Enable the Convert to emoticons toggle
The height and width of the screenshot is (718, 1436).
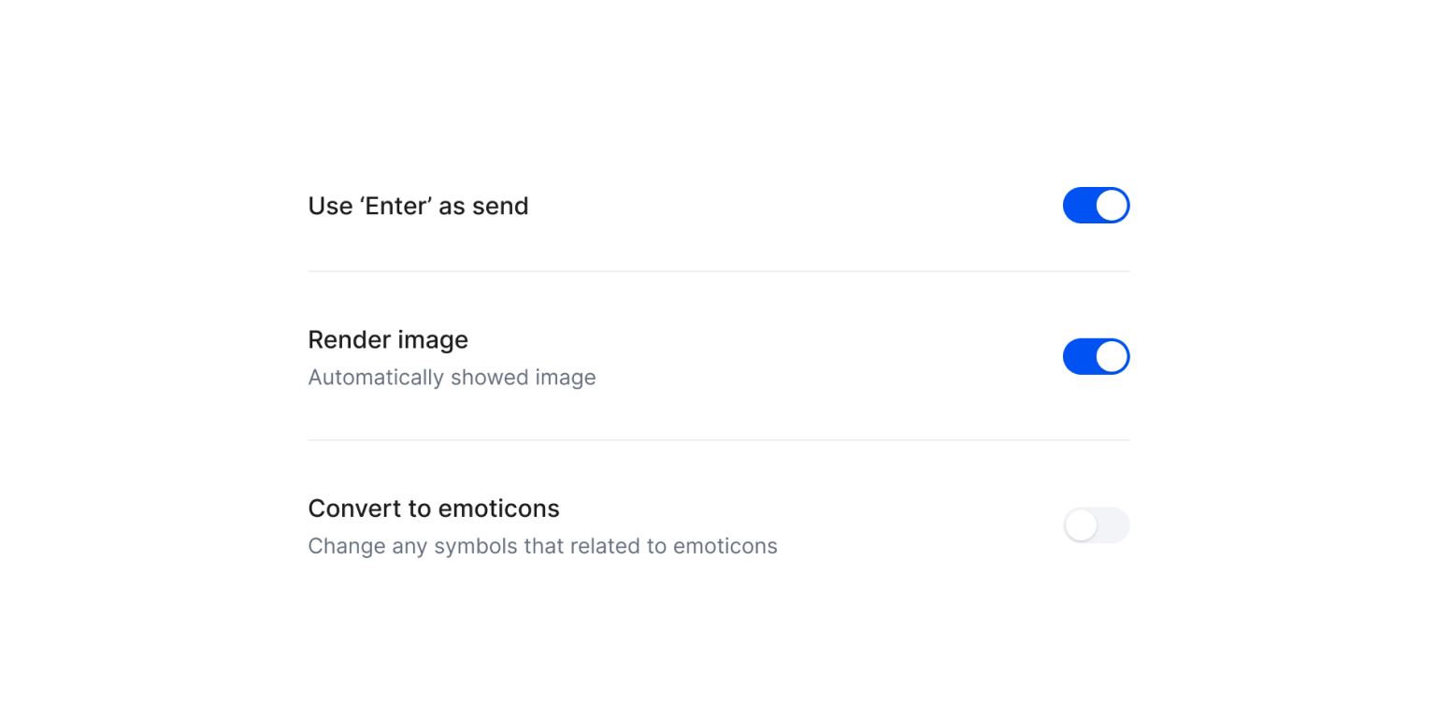(x=1096, y=525)
